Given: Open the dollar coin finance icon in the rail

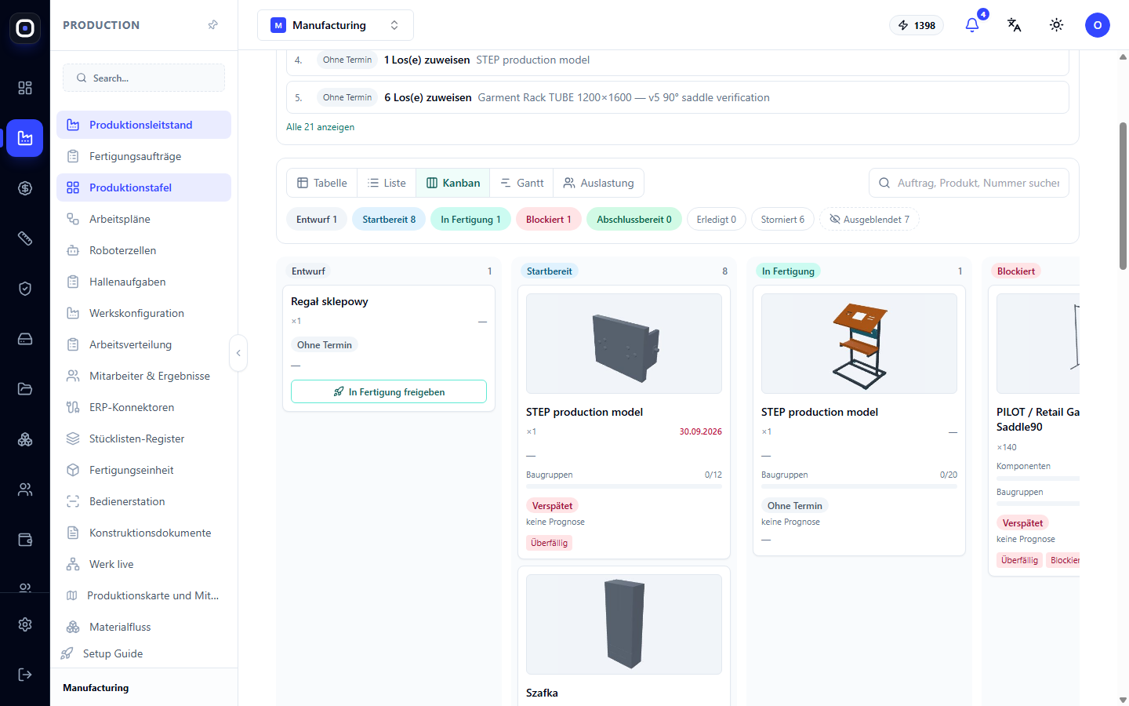Looking at the screenshot, I should click(x=25, y=188).
